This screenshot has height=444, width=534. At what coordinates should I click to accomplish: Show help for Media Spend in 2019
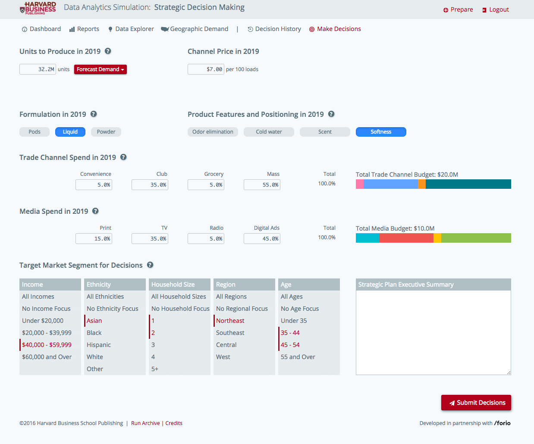pyautogui.click(x=95, y=211)
